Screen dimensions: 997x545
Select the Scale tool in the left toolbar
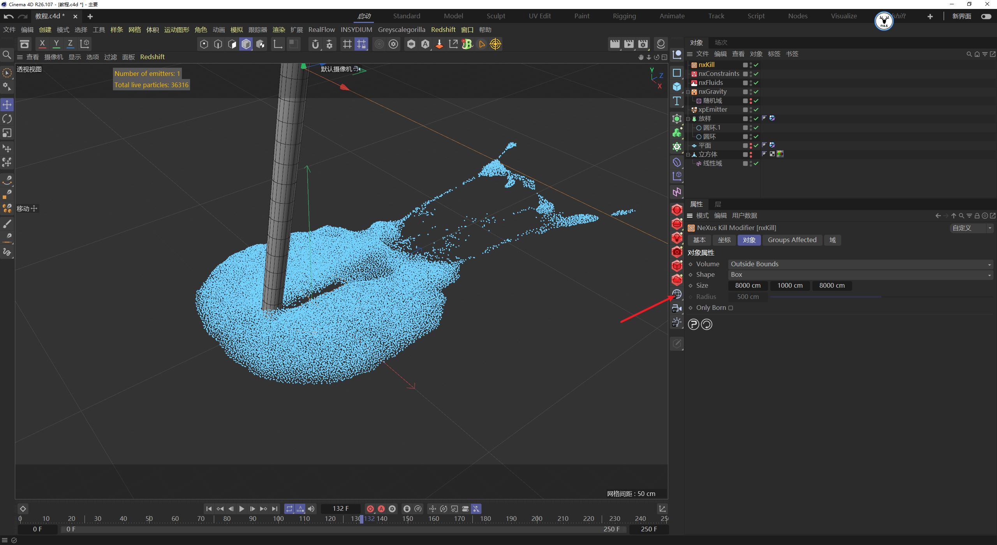[7, 133]
